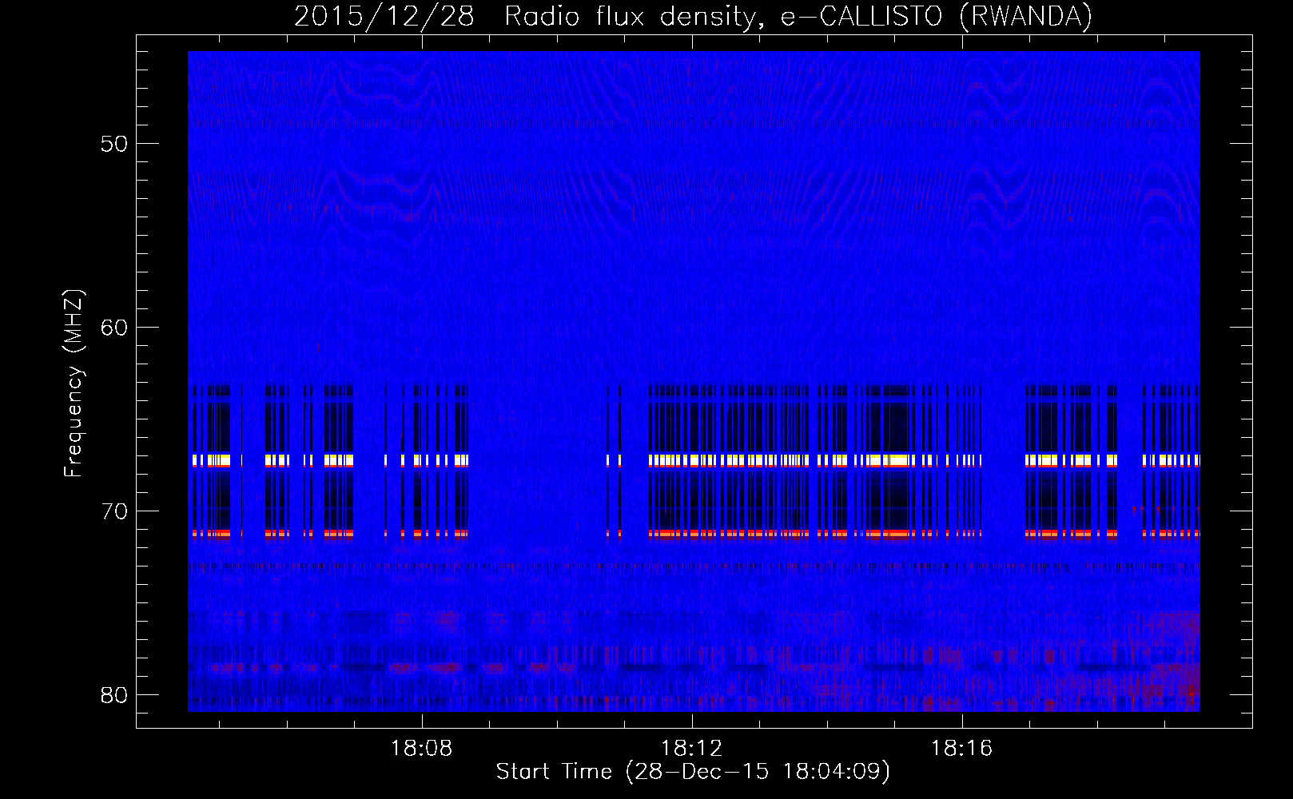This screenshot has height=799, width=1293.
Task: Click the 70 frequency tick label
Action: (x=115, y=511)
